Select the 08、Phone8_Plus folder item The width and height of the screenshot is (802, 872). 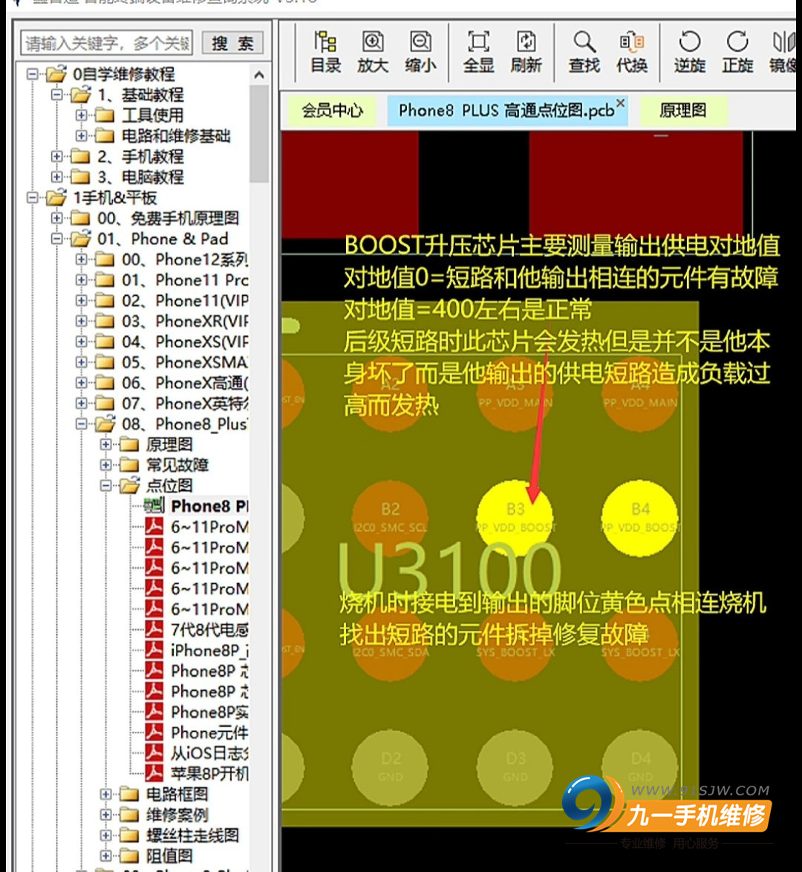185,424
